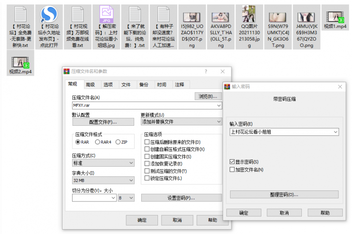This screenshot has width=352, height=234.
Task: Select the 视频2.mp4 video file icon
Action: coord(20,62)
